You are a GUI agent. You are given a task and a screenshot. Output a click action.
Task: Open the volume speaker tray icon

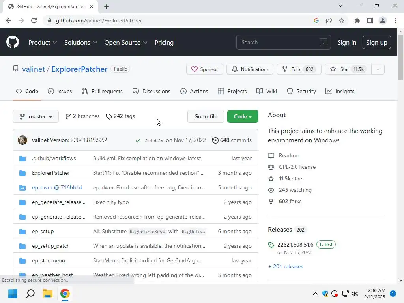(355, 294)
